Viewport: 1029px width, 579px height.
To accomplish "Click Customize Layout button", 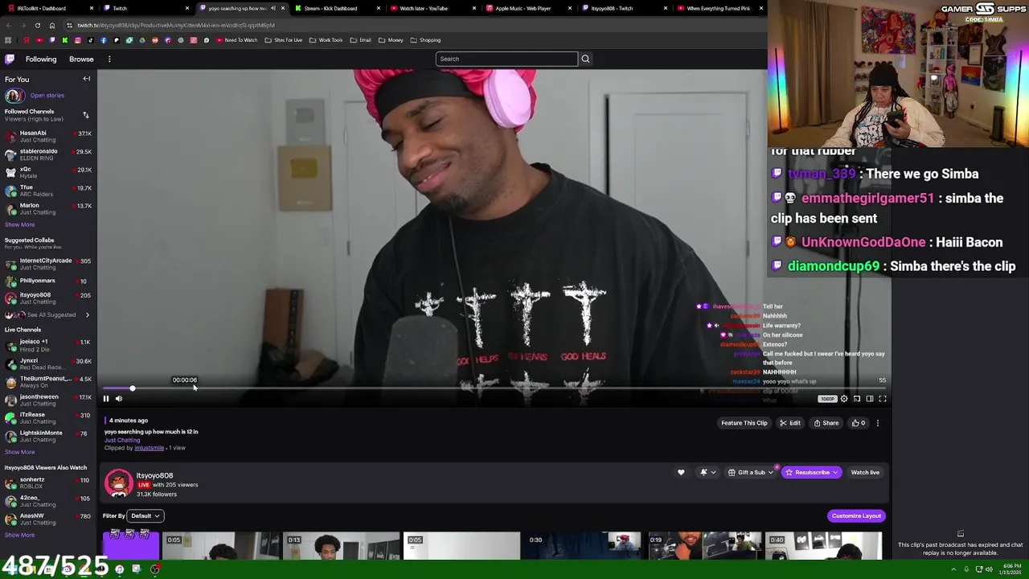I will tap(856, 515).
